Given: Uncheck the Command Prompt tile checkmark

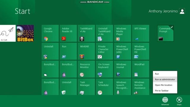Looking at the screenshot, I should click(x=172, y=27).
